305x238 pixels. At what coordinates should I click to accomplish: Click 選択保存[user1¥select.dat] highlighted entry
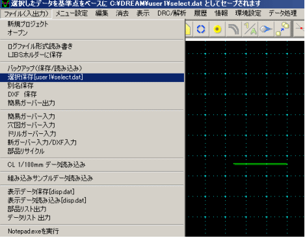click(x=92, y=77)
